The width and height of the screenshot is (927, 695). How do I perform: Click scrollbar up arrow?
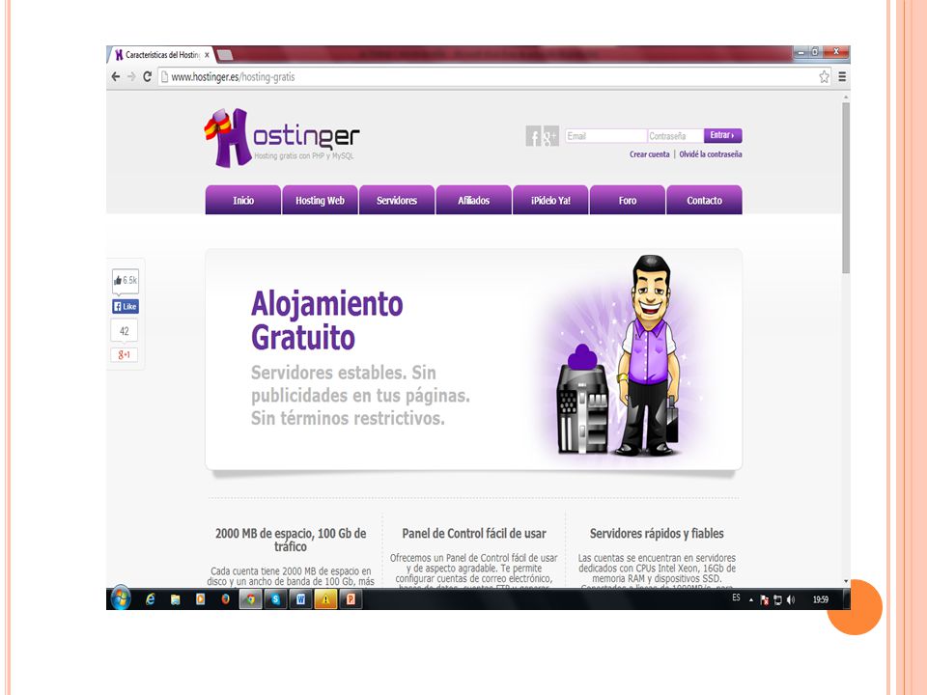click(x=846, y=97)
